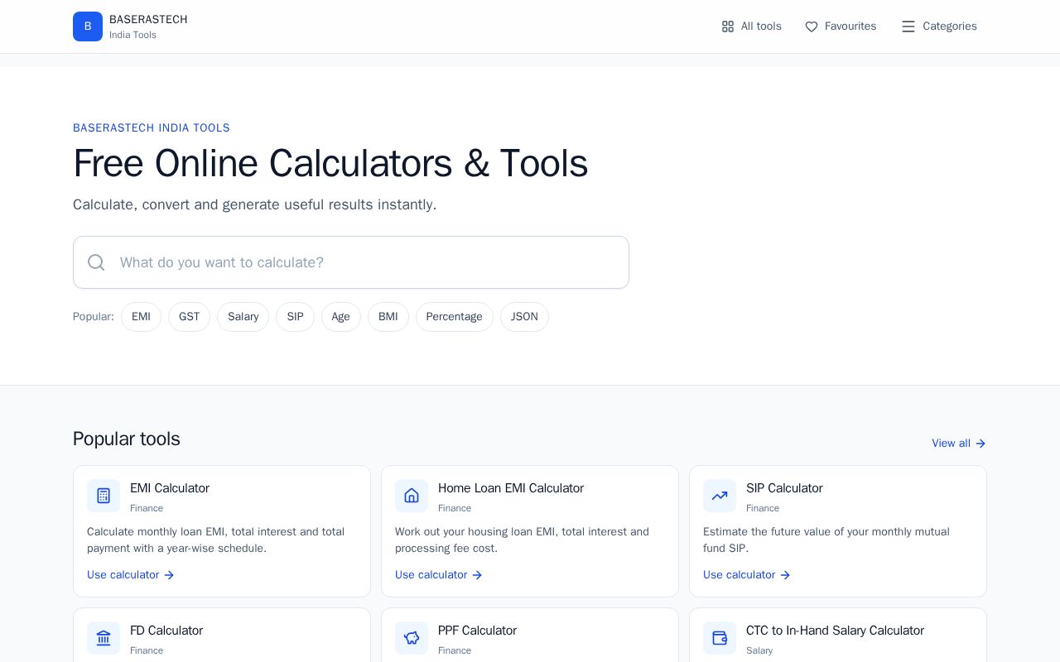Click Use calculator under EMI Calculator
The image size is (1060, 662).
point(131,575)
